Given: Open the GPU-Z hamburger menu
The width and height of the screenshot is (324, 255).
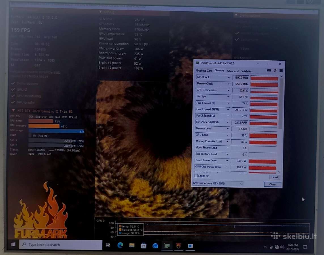Looking at the screenshot, I should pyautogui.click(x=281, y=71).
